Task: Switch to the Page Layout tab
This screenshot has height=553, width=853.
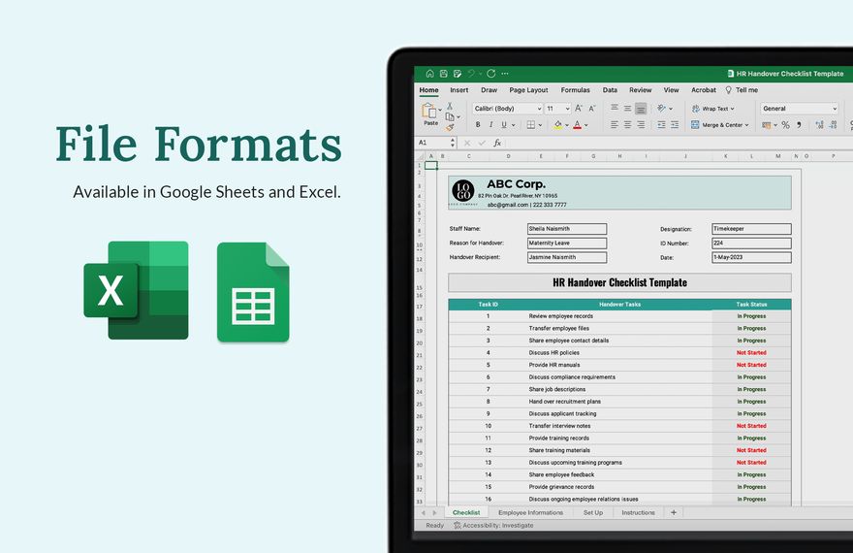Action: coord(529,90)
